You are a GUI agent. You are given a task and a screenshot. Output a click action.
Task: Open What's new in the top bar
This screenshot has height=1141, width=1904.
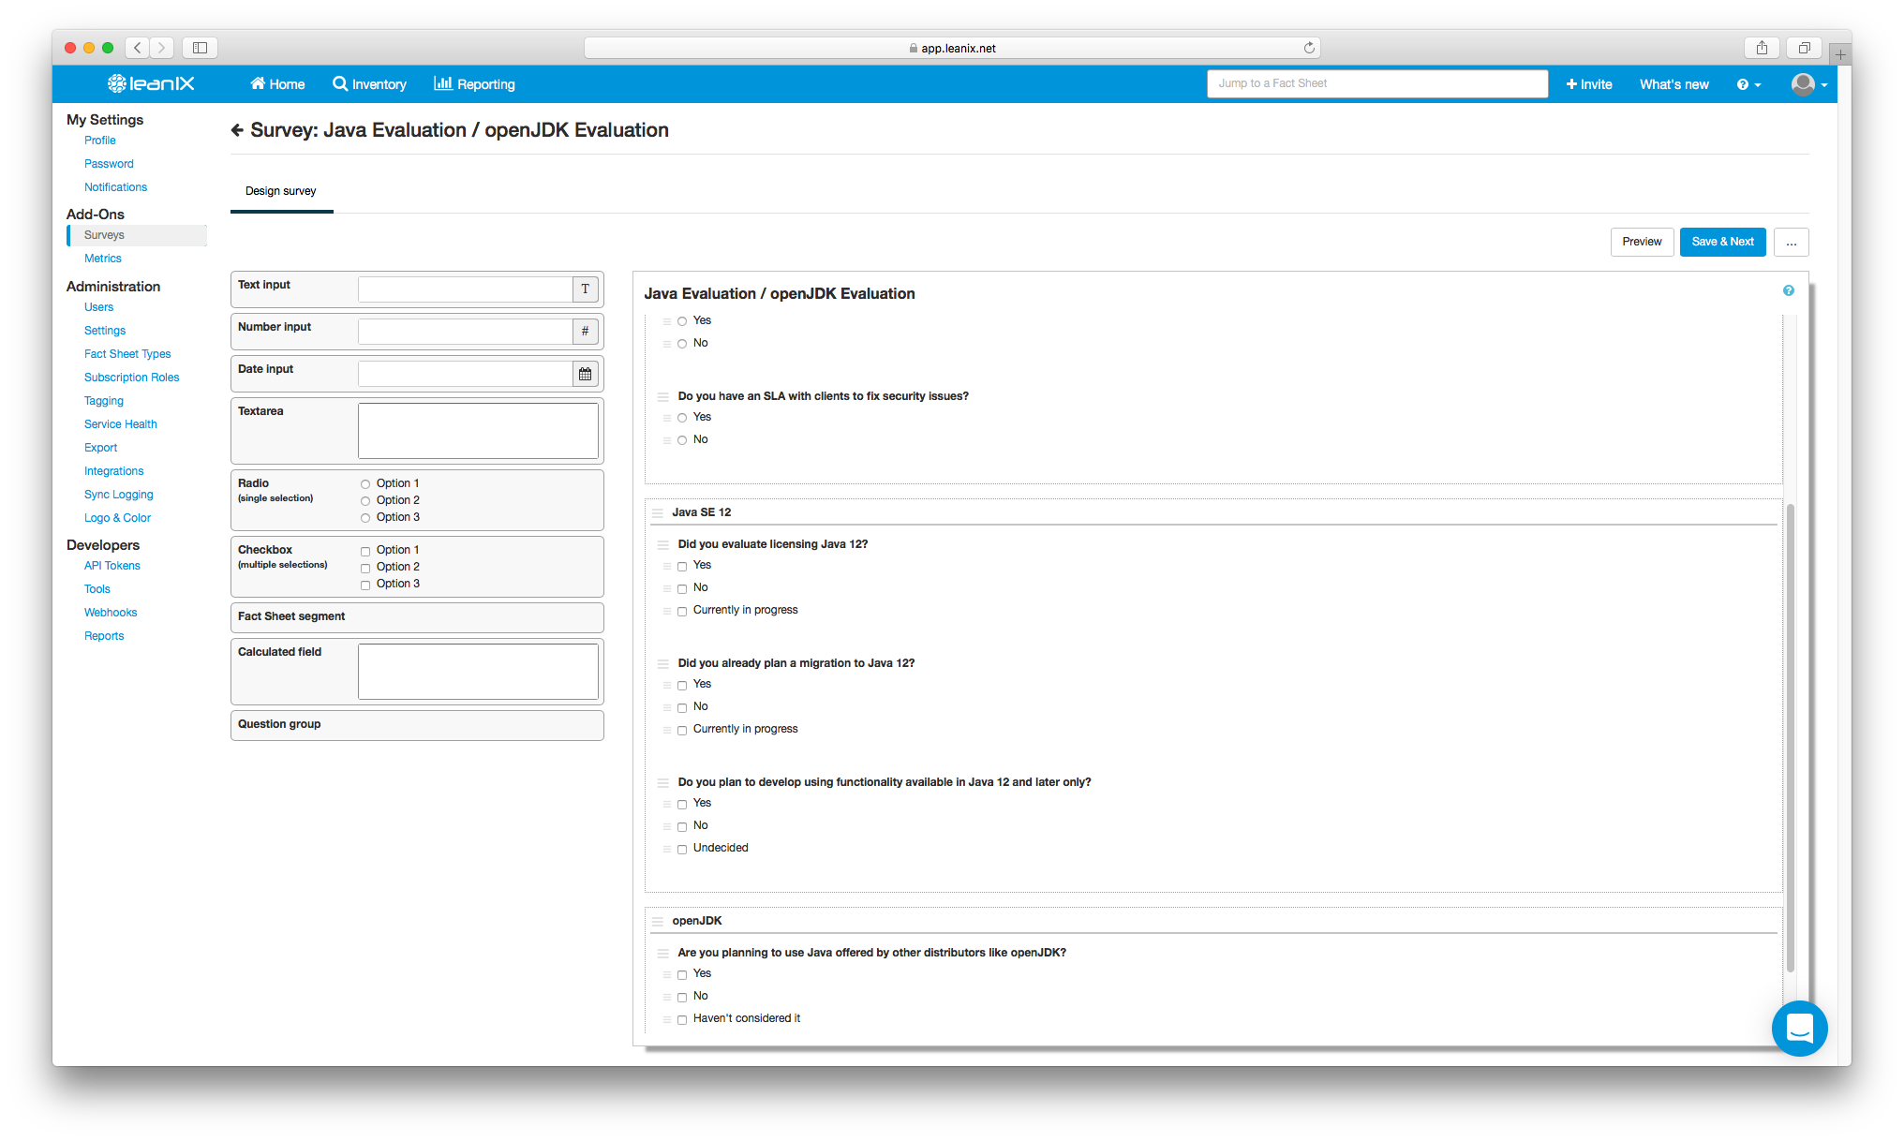coord(1674,84)
